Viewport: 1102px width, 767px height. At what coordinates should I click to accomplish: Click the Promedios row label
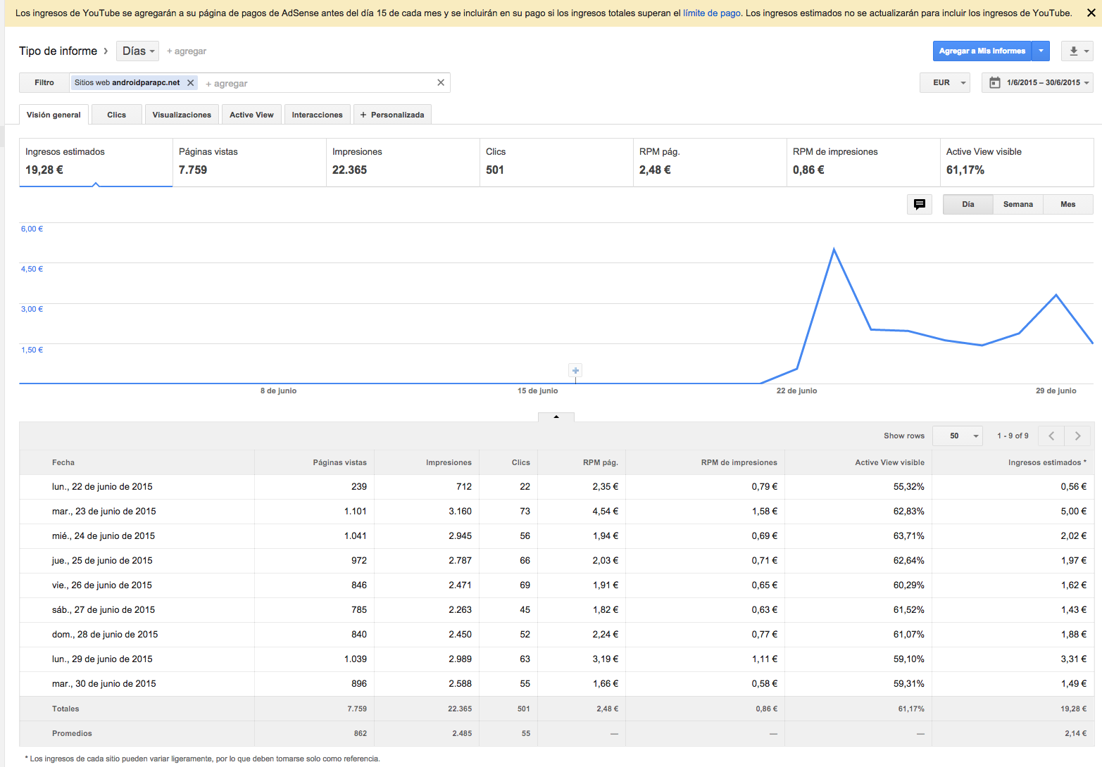click(x=72, y=733)
